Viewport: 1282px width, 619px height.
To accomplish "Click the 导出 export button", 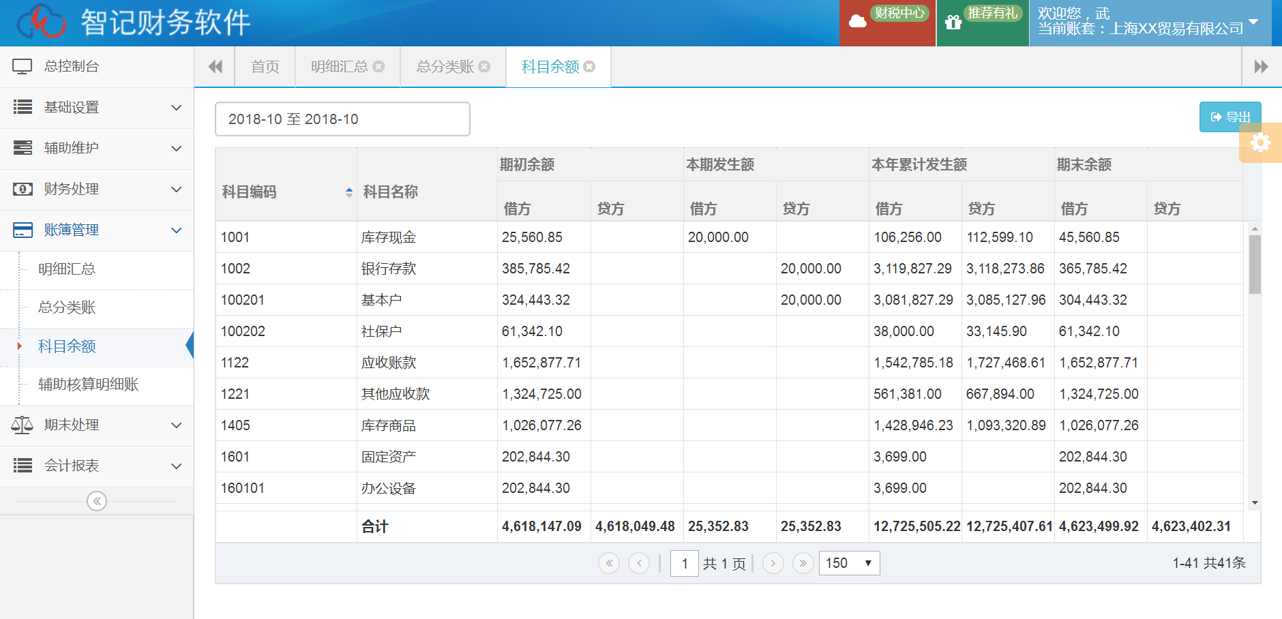I will [x=1230, y=117].
